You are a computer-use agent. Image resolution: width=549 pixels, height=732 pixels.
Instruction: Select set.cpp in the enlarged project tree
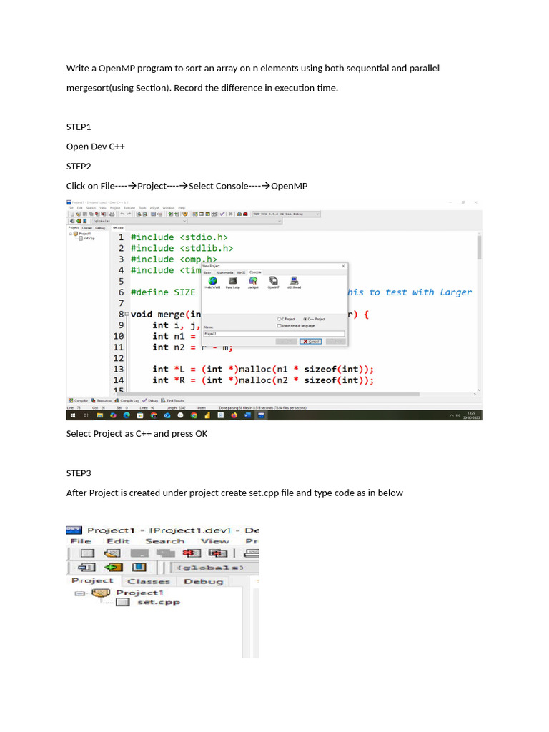click(149, 602)
